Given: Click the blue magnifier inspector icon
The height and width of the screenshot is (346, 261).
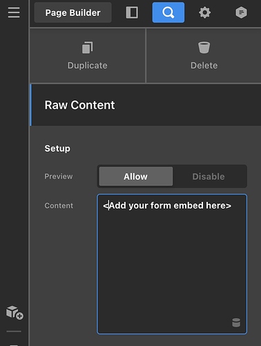Looking at the screenshot, I should click(x=168, y=12).
